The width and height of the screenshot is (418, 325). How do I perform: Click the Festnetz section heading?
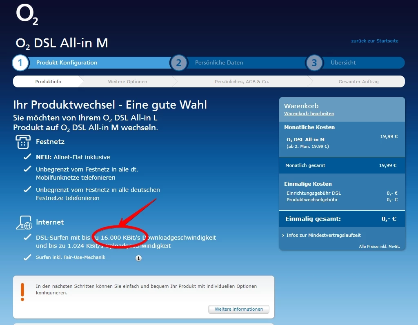(50, 142)
